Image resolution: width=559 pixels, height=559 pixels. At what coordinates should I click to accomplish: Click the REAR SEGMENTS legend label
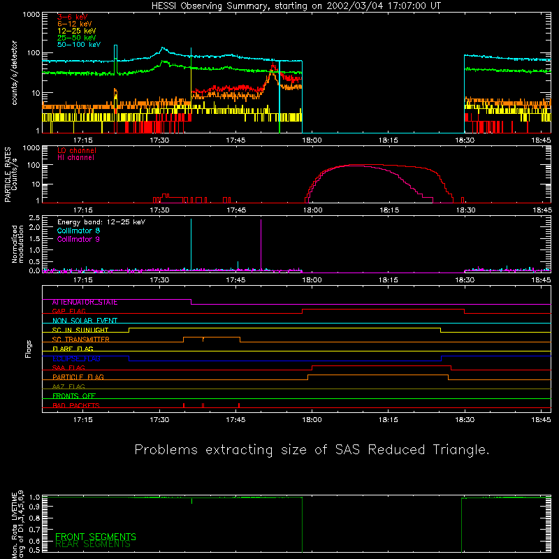[x=93, y=544]
